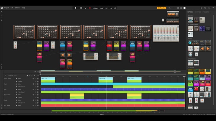This screenshot has width=216, height=121.
Task: Add the blue starry synthesizer device
Action: point(202,29)
